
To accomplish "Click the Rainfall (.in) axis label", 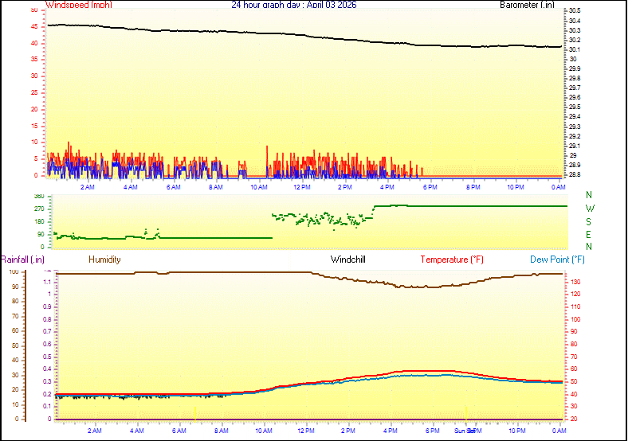I will 22,260.
